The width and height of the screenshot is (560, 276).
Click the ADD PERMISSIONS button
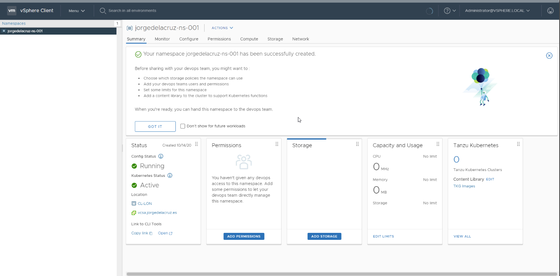pos(244,236)
